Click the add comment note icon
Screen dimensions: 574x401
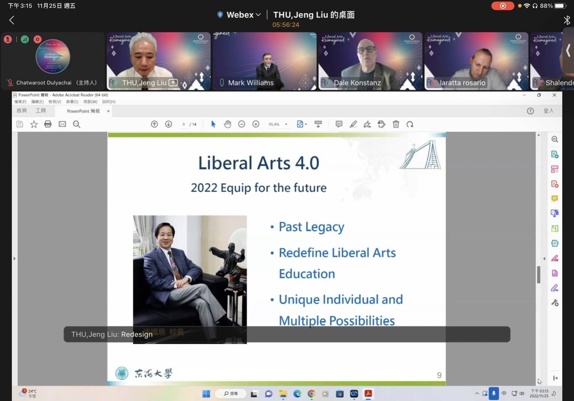(339, 124)
